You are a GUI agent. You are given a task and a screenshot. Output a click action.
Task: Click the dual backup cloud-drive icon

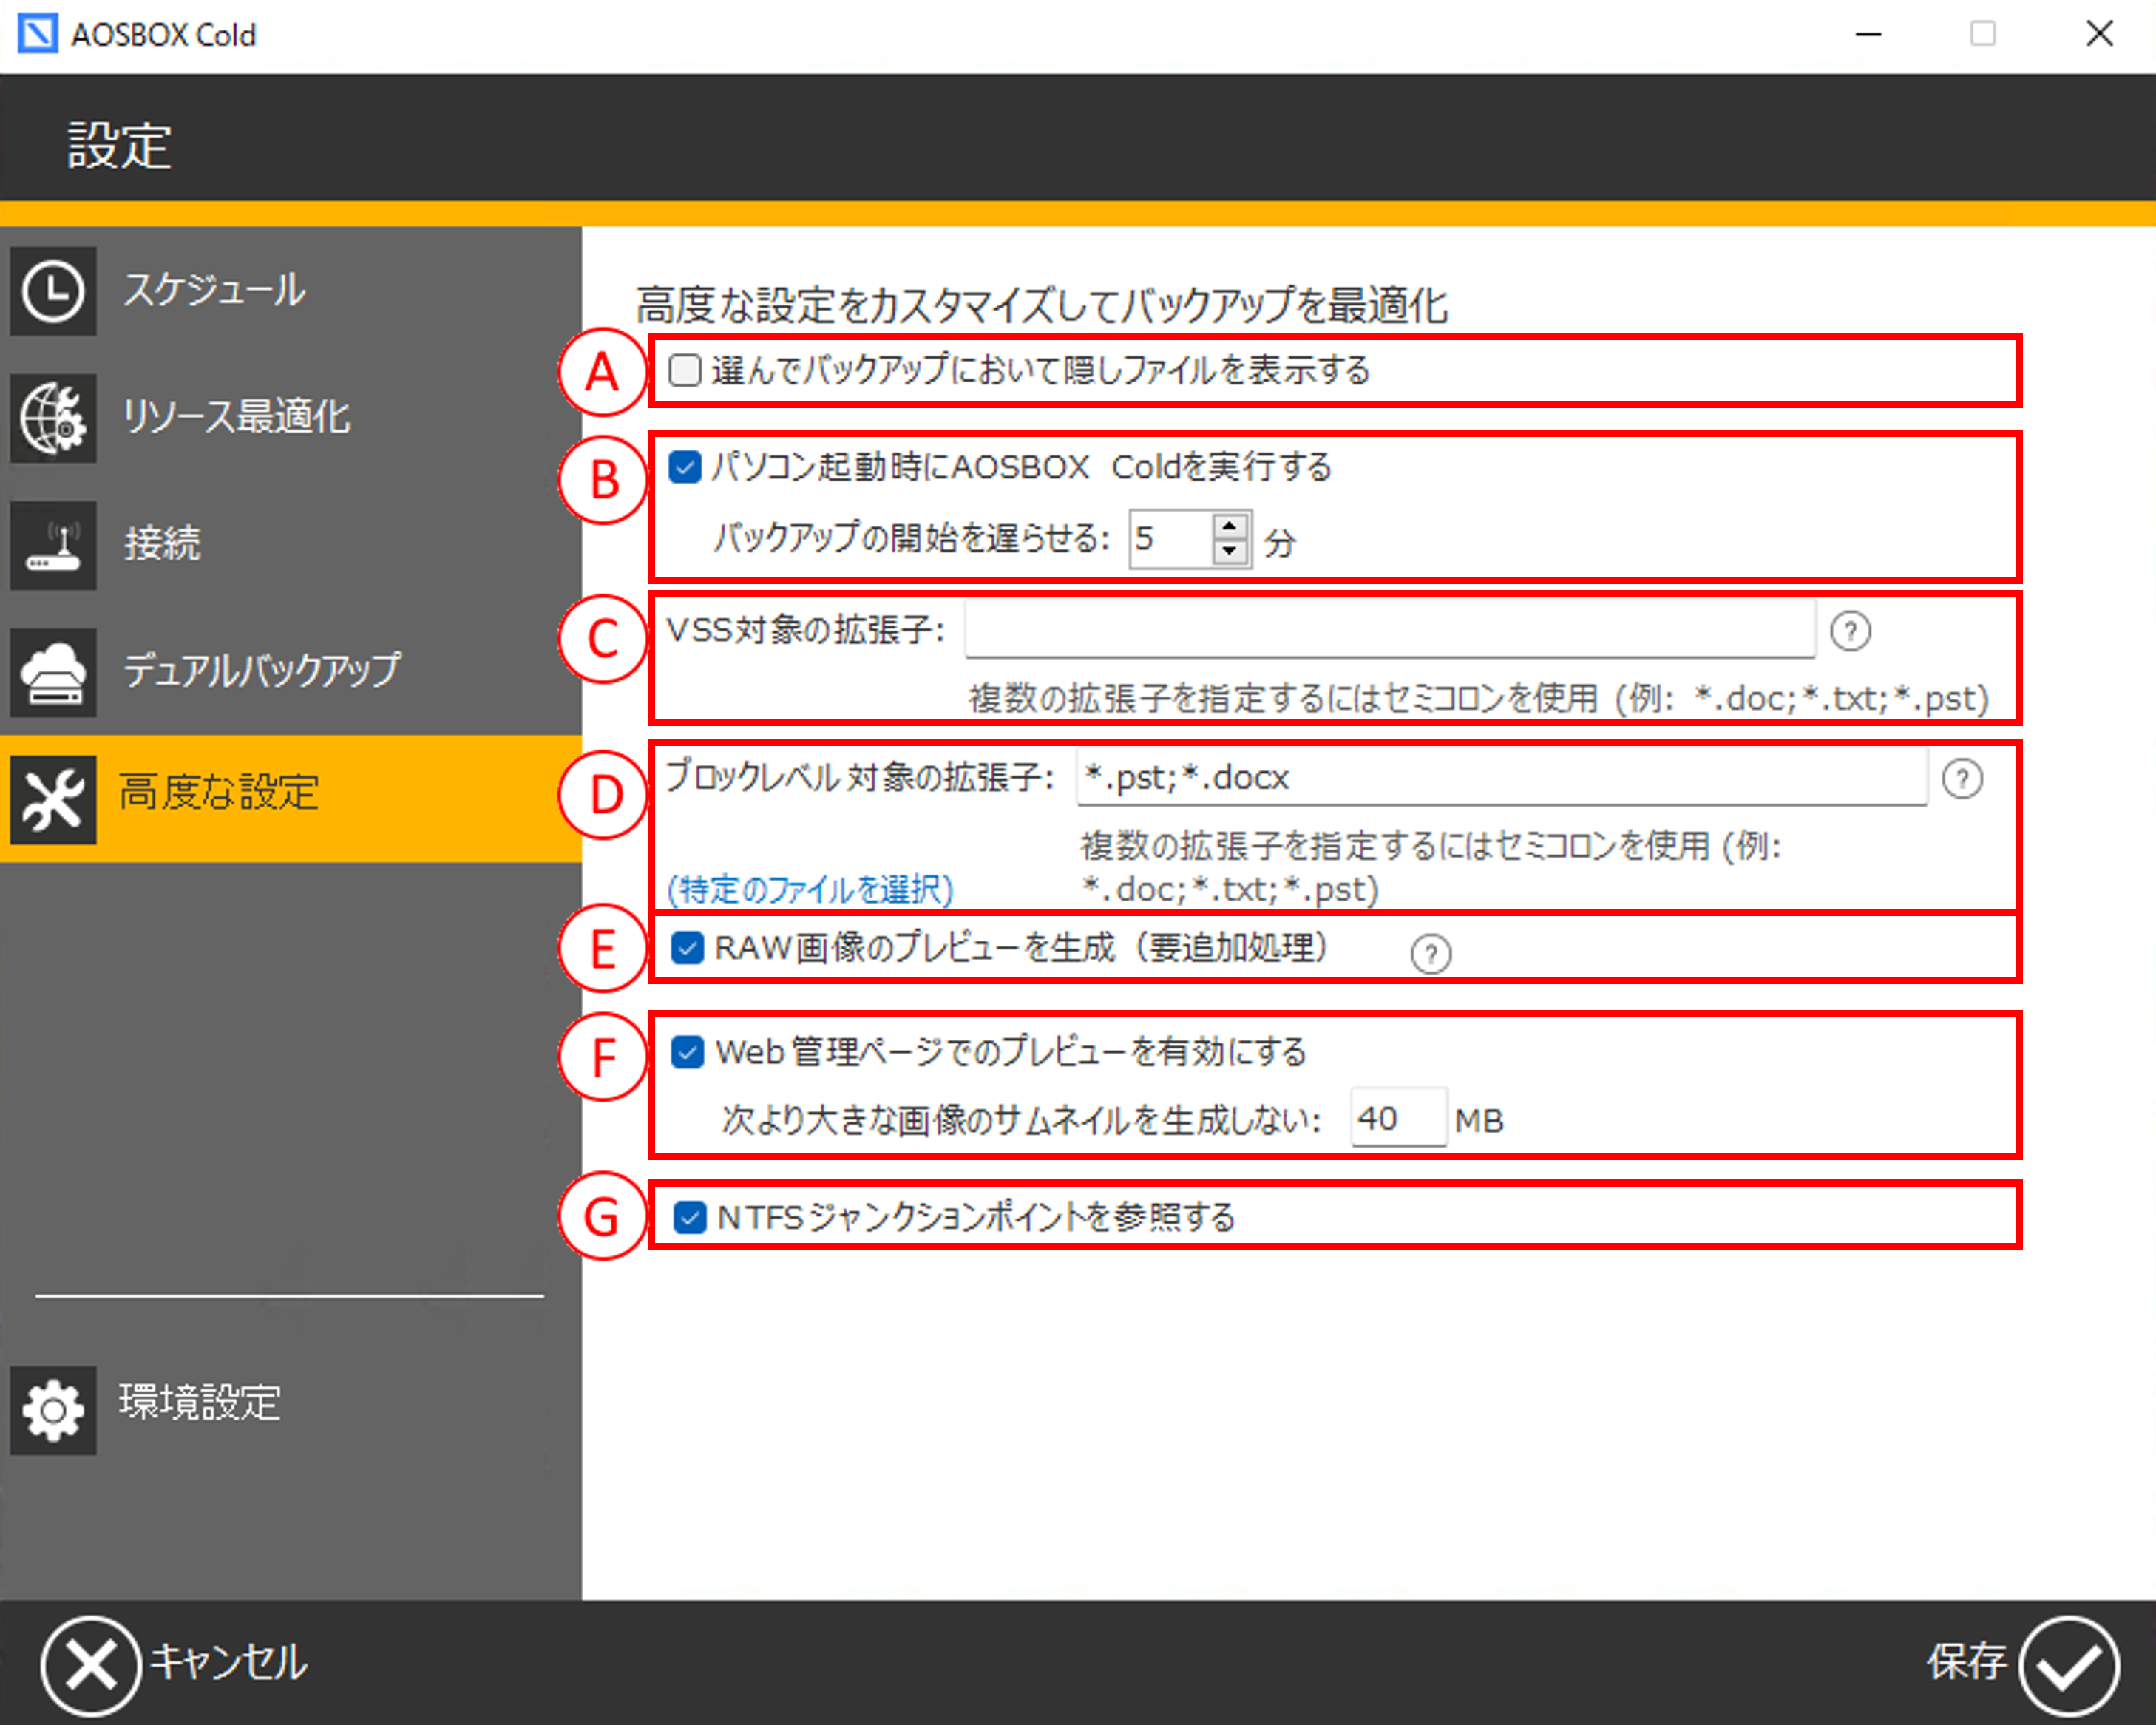pyautogui.click(x=53, y=672)
